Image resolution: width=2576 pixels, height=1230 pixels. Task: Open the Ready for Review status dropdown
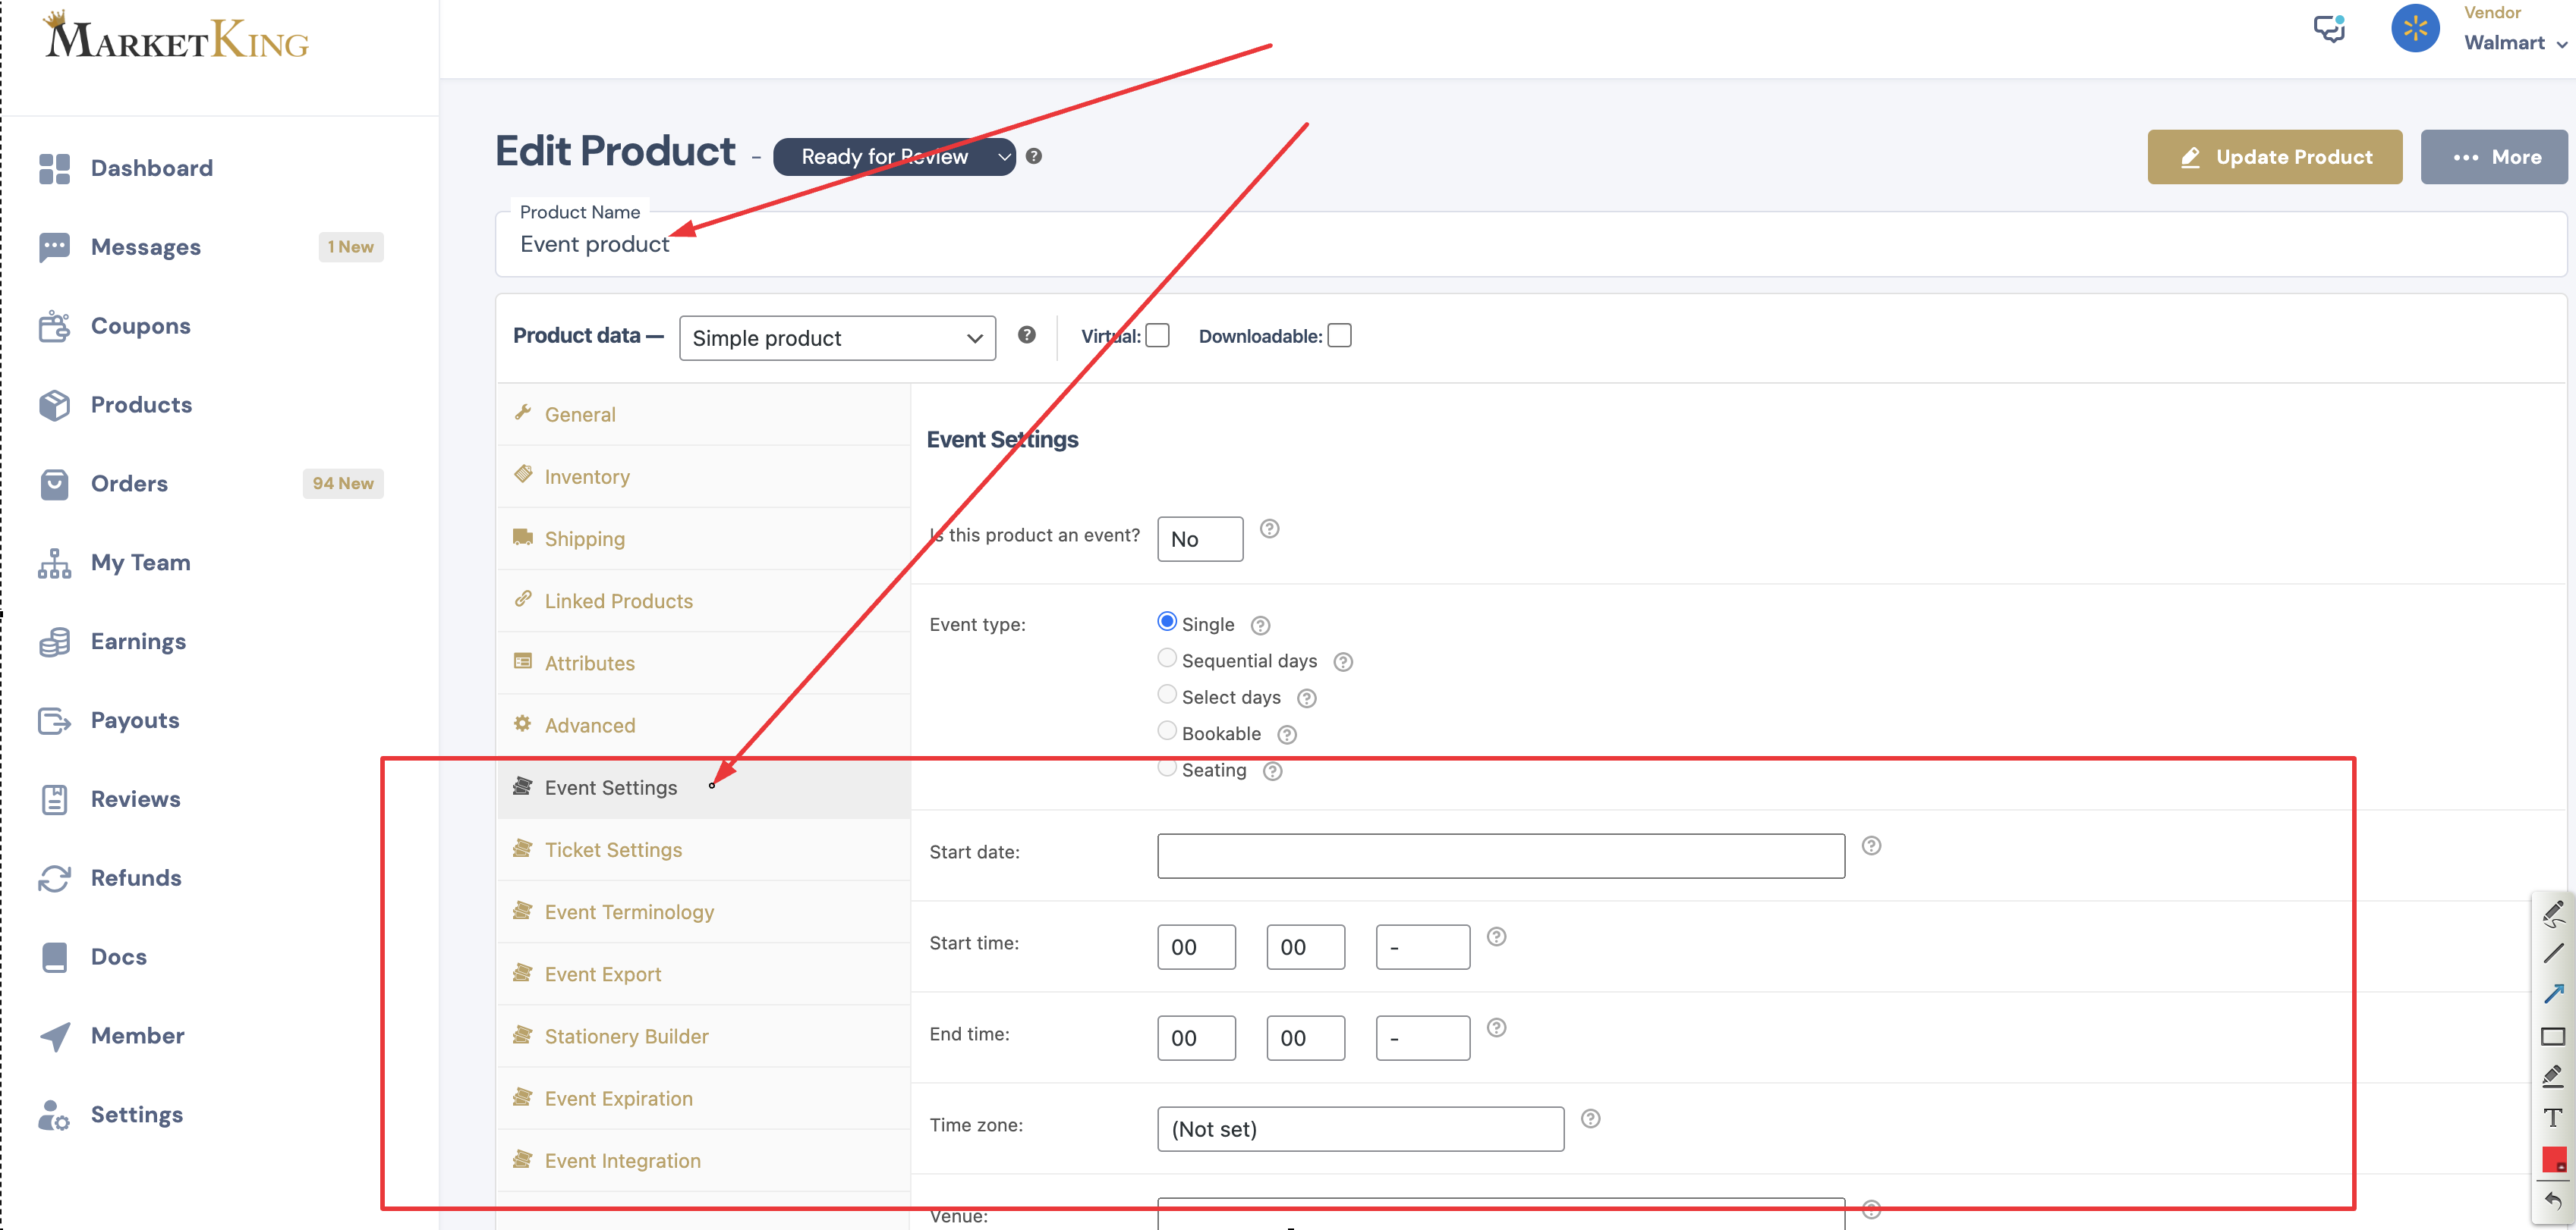tap(894, 157)
